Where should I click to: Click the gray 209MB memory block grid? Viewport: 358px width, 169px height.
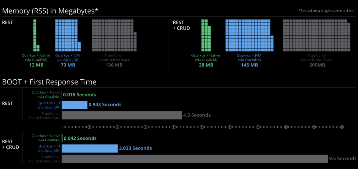click(x=316, y=35)
